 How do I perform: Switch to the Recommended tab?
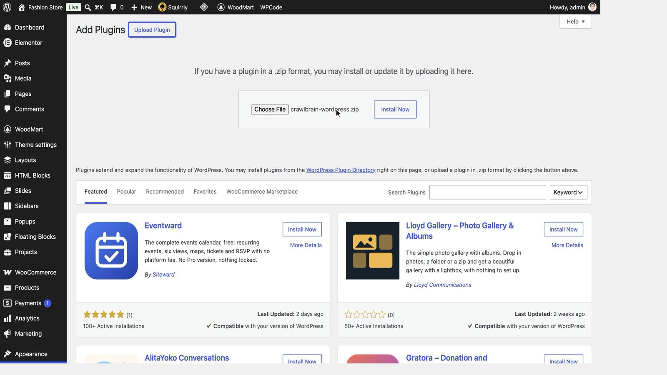(x=165, y=192)
